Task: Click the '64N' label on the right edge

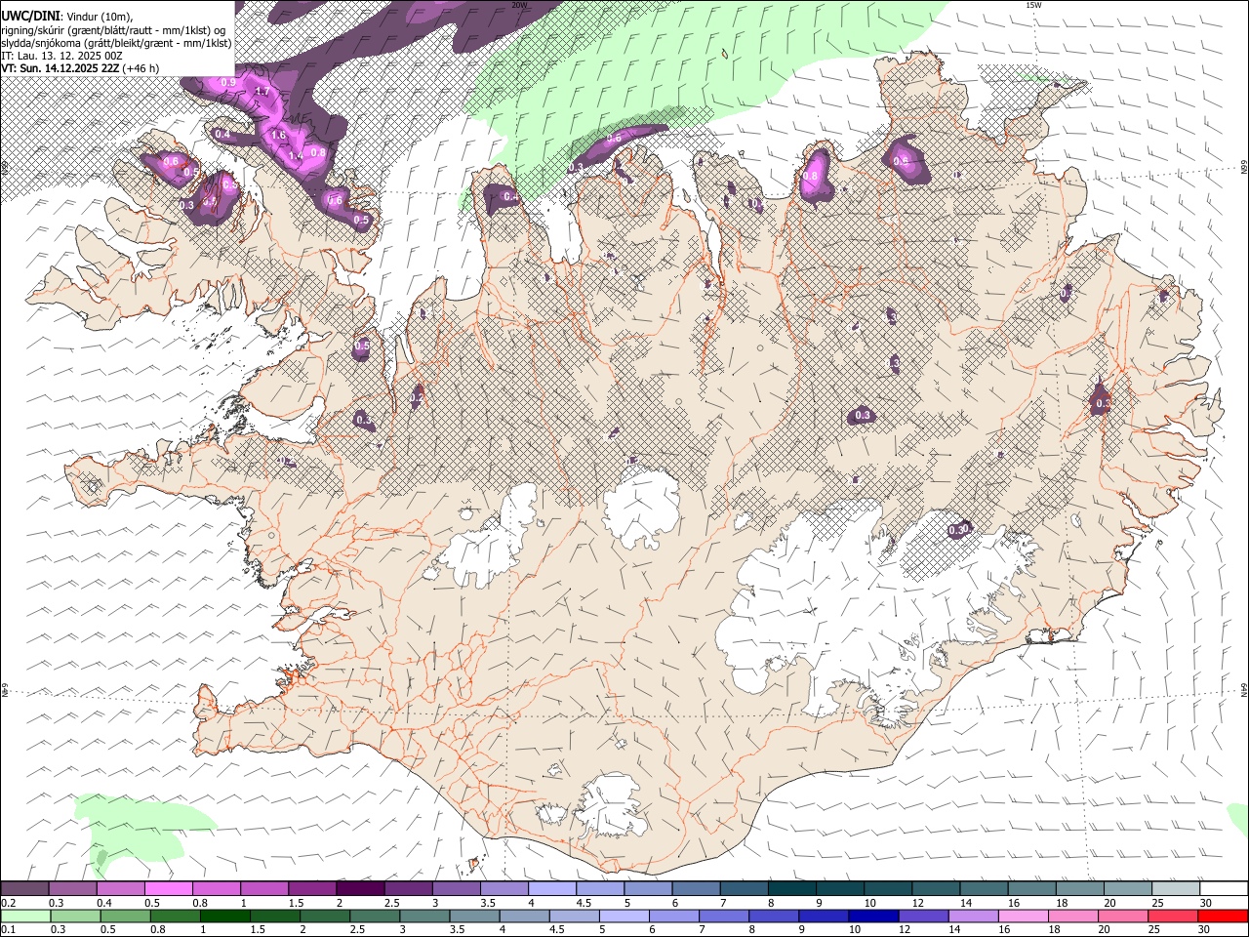Action: [x=1243, y=690]
